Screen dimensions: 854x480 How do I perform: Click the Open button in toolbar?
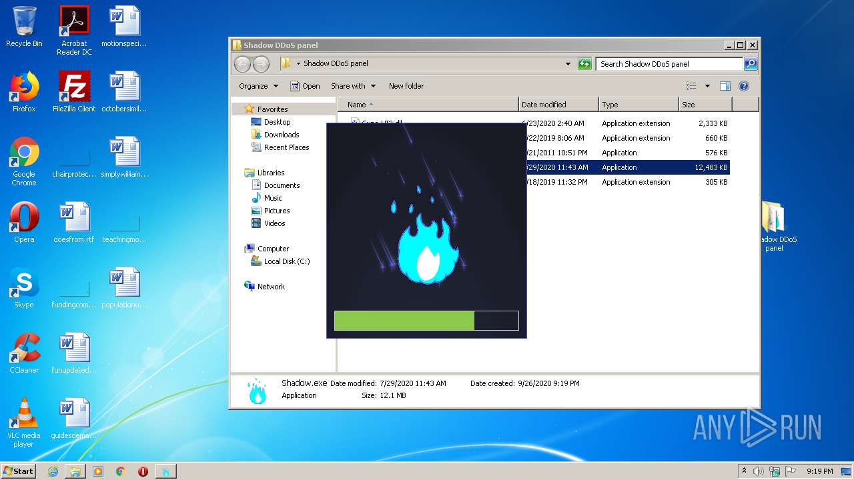(305, 86)
